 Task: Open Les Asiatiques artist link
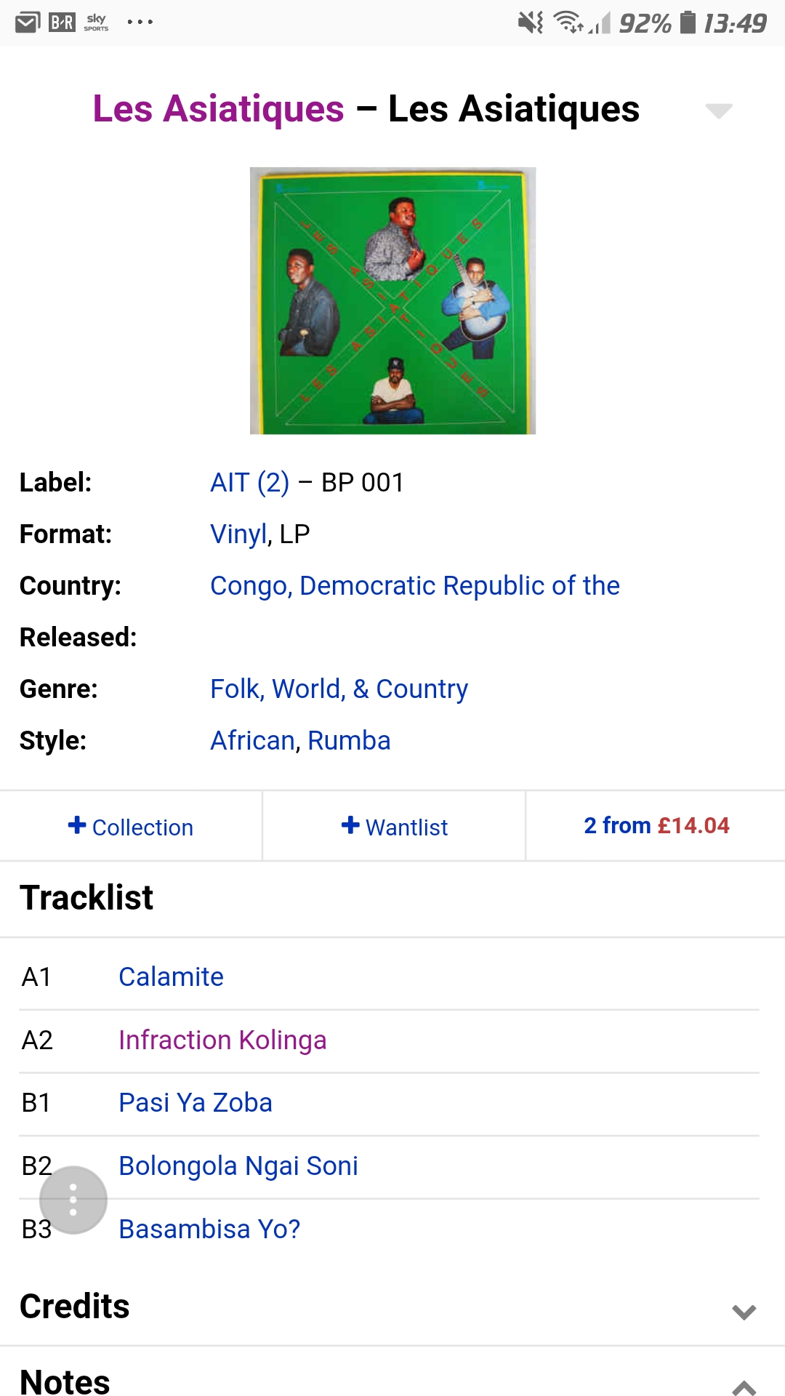point(219,109)
